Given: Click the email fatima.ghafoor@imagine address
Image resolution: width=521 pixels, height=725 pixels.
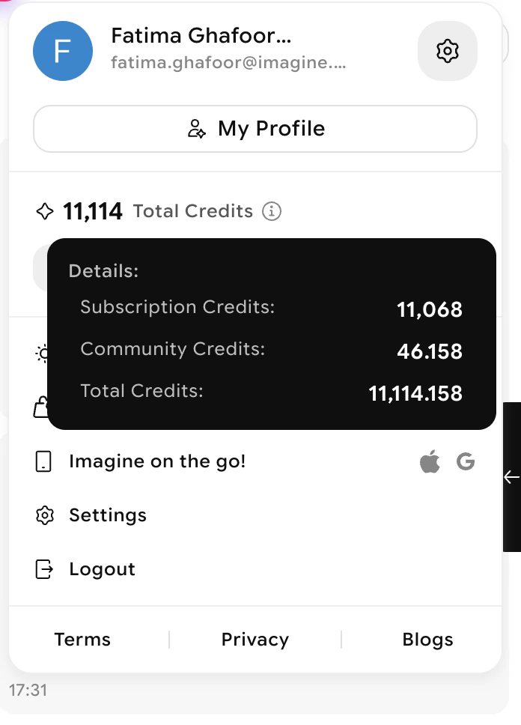Looking at the screenshot, I should 229,63.
